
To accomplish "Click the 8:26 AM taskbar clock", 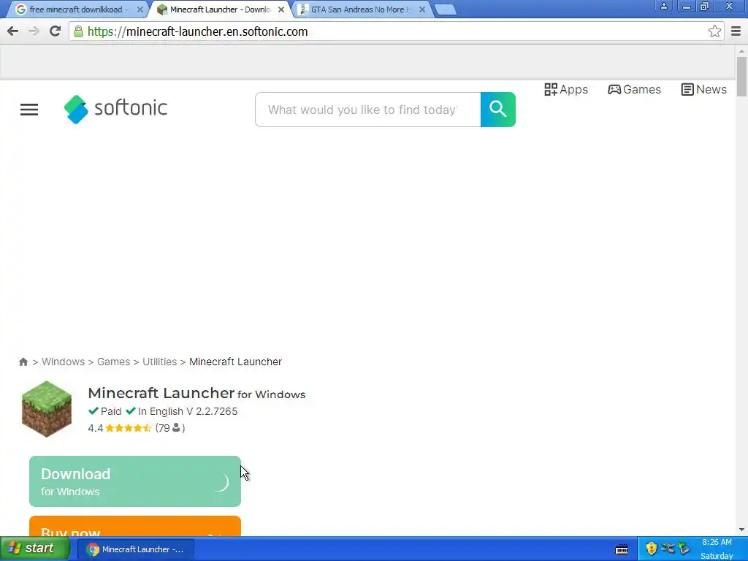I will tap(717, 543).
